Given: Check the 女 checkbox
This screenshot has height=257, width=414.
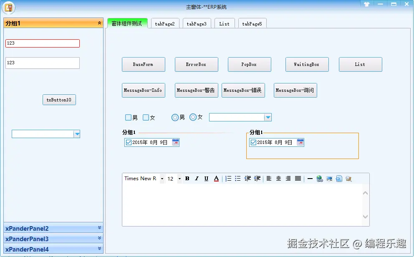Looking at the screenshot, I should [146, 117].
